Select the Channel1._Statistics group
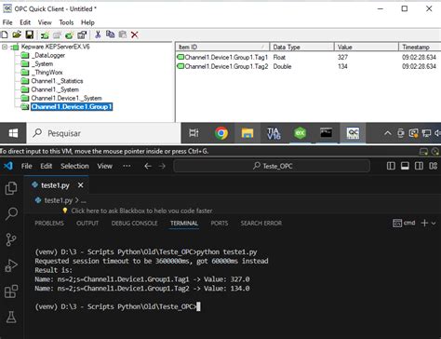Screen dimensions: 441x339 coord(57,81)
